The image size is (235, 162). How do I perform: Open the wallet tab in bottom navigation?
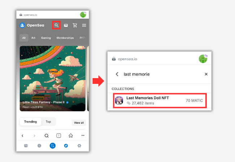pos(26,145)
